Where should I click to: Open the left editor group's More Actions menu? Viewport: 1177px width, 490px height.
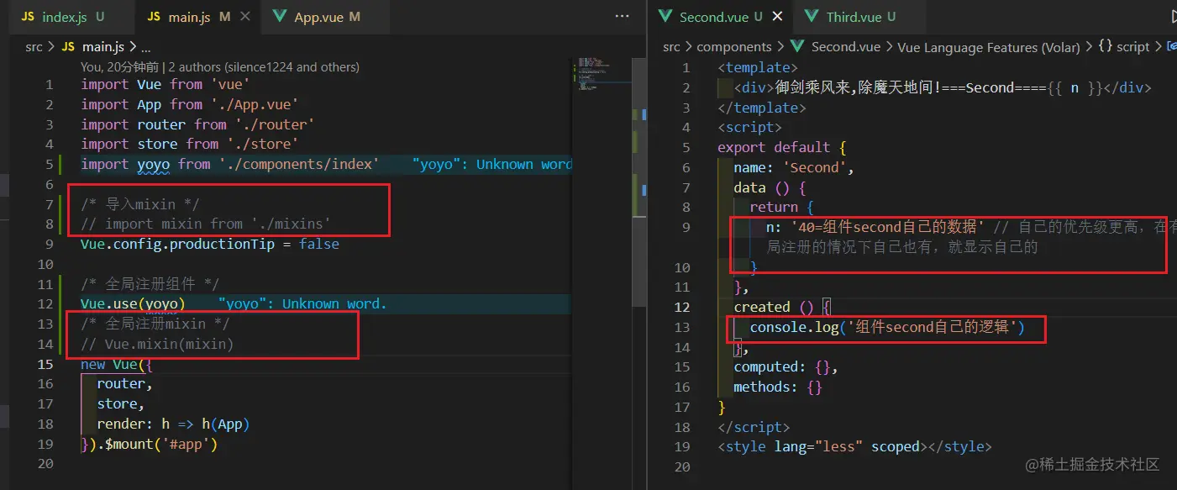(623, 16)
